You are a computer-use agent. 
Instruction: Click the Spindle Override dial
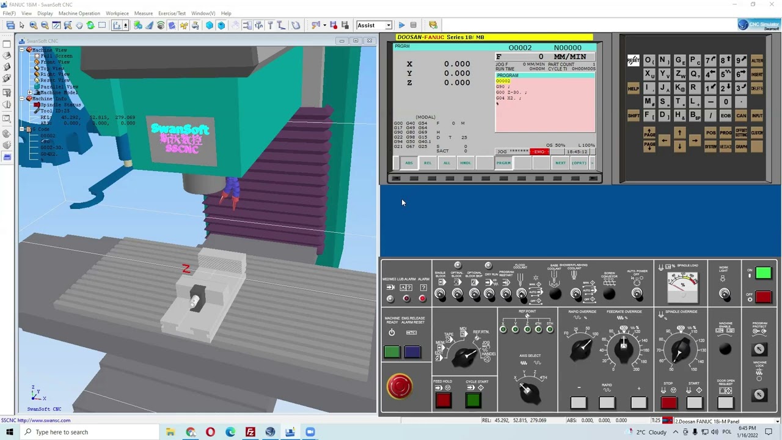(x=680, y=350)
